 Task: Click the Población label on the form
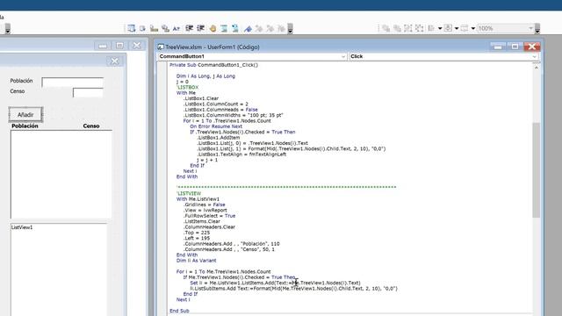21,81
